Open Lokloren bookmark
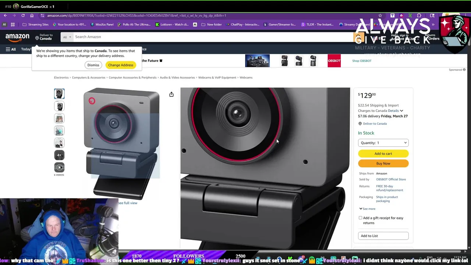 pos(172,25)
